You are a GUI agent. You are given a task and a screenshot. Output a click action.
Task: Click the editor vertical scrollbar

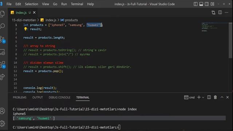coord(230,40)
